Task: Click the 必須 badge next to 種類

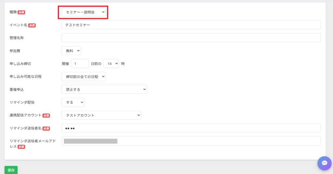Action: pos(21,12)
